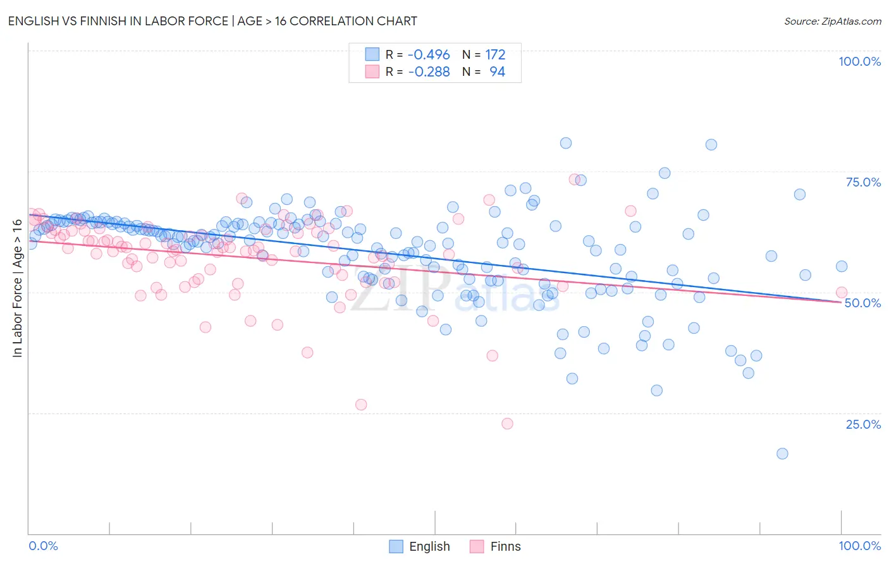Click the N = 94 value in legend

point(484,71)
